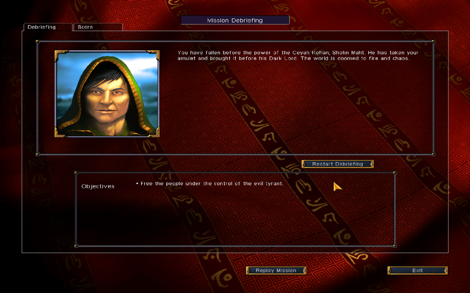
Task: Click the objectives panel's bottom-left corner stud
Action: (76, 246)
